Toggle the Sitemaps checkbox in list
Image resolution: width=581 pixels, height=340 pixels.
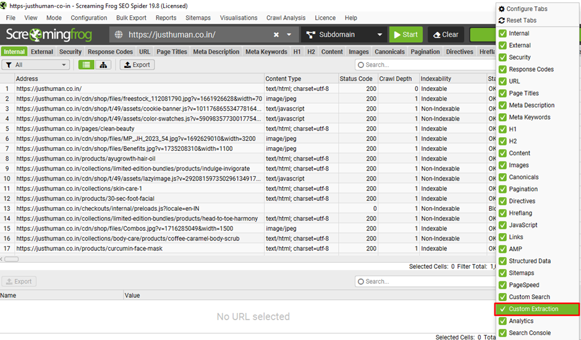[x=503, y=273]
